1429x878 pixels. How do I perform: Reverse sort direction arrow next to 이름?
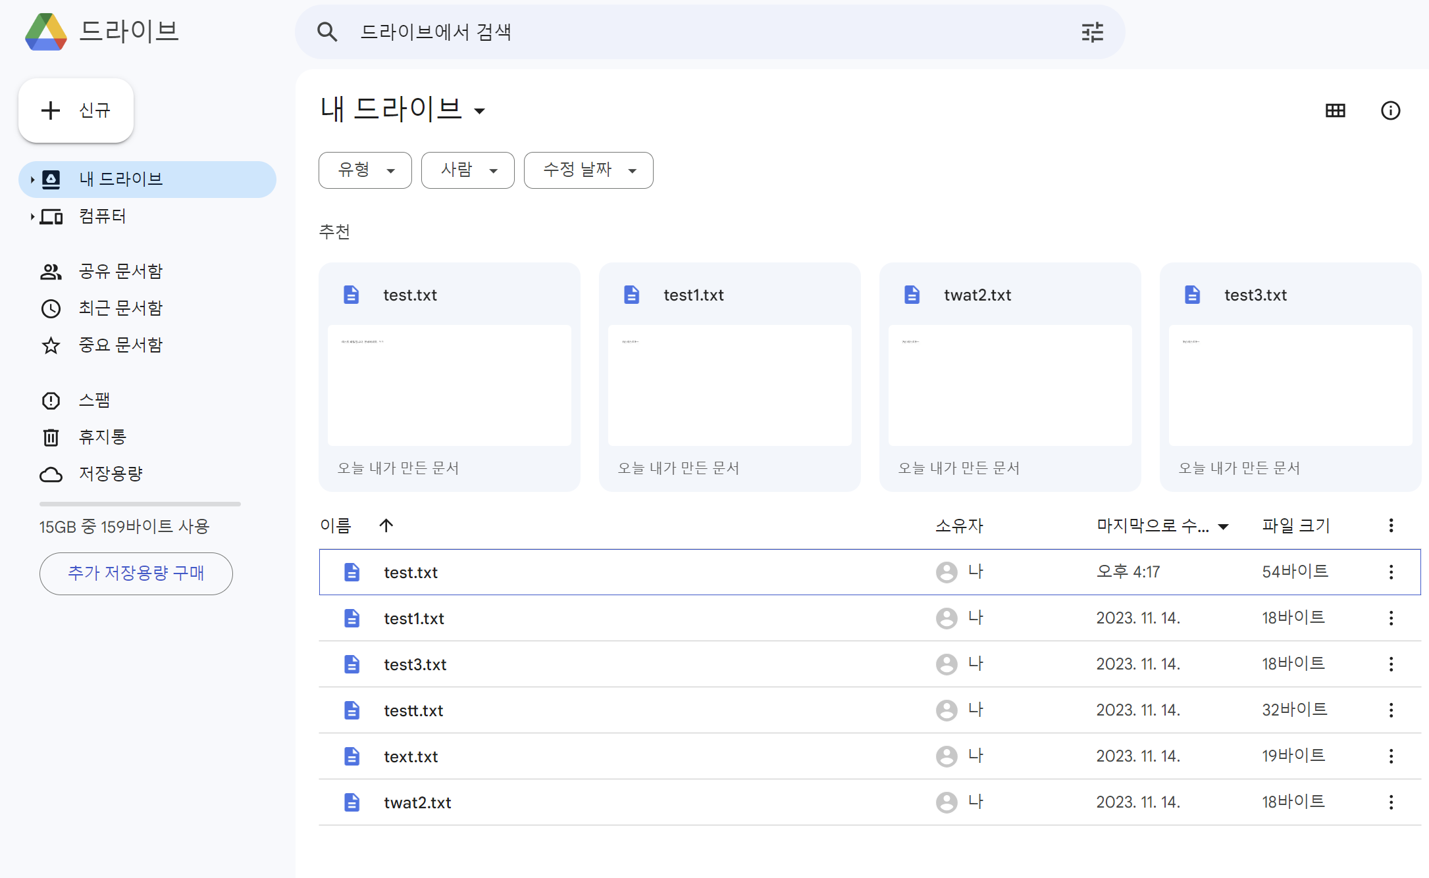[386, 525]
